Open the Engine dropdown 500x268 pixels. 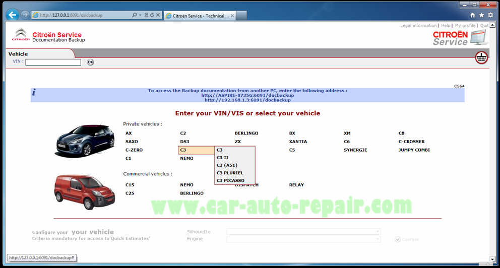[x=303, y=239]
